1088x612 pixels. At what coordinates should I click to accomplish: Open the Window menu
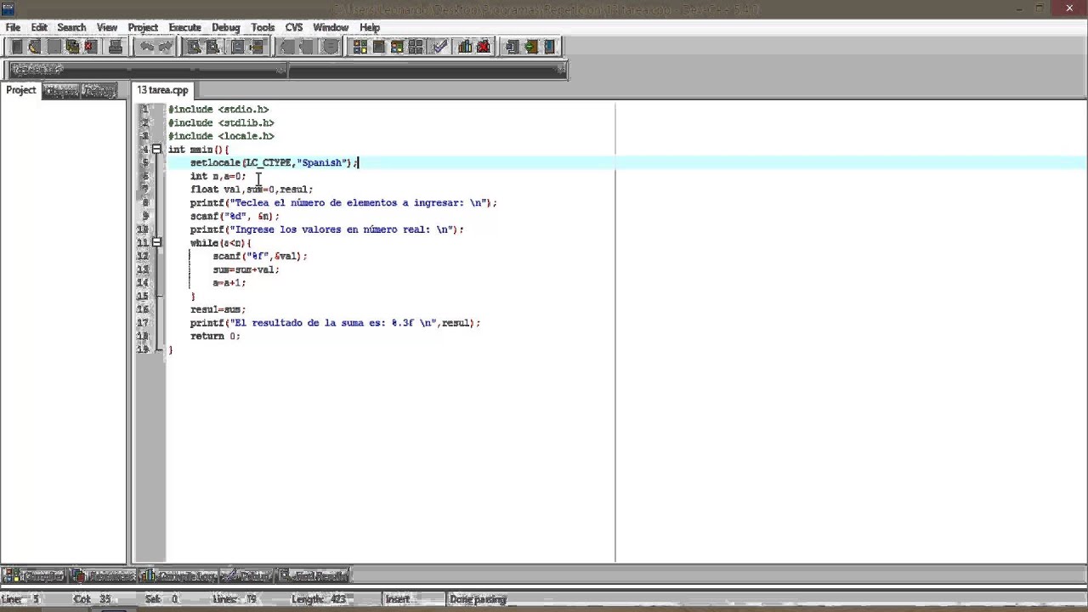tap(331, 27)
